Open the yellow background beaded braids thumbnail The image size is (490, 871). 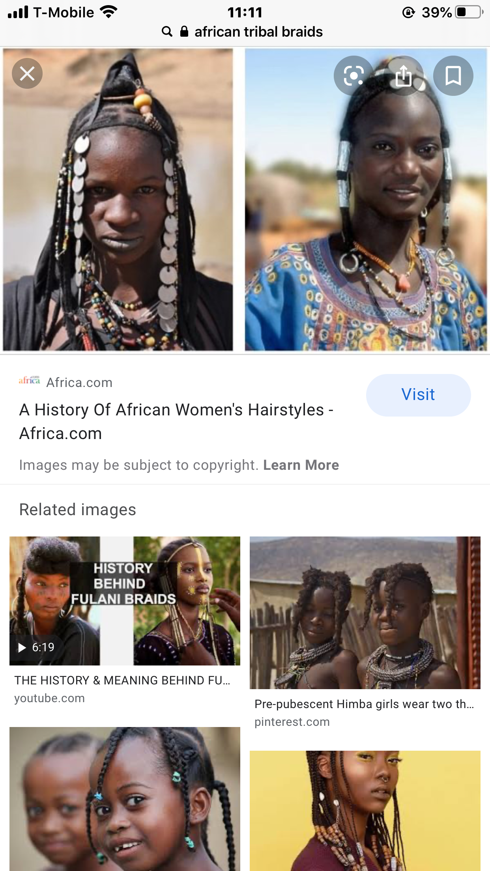pos(365,811)
